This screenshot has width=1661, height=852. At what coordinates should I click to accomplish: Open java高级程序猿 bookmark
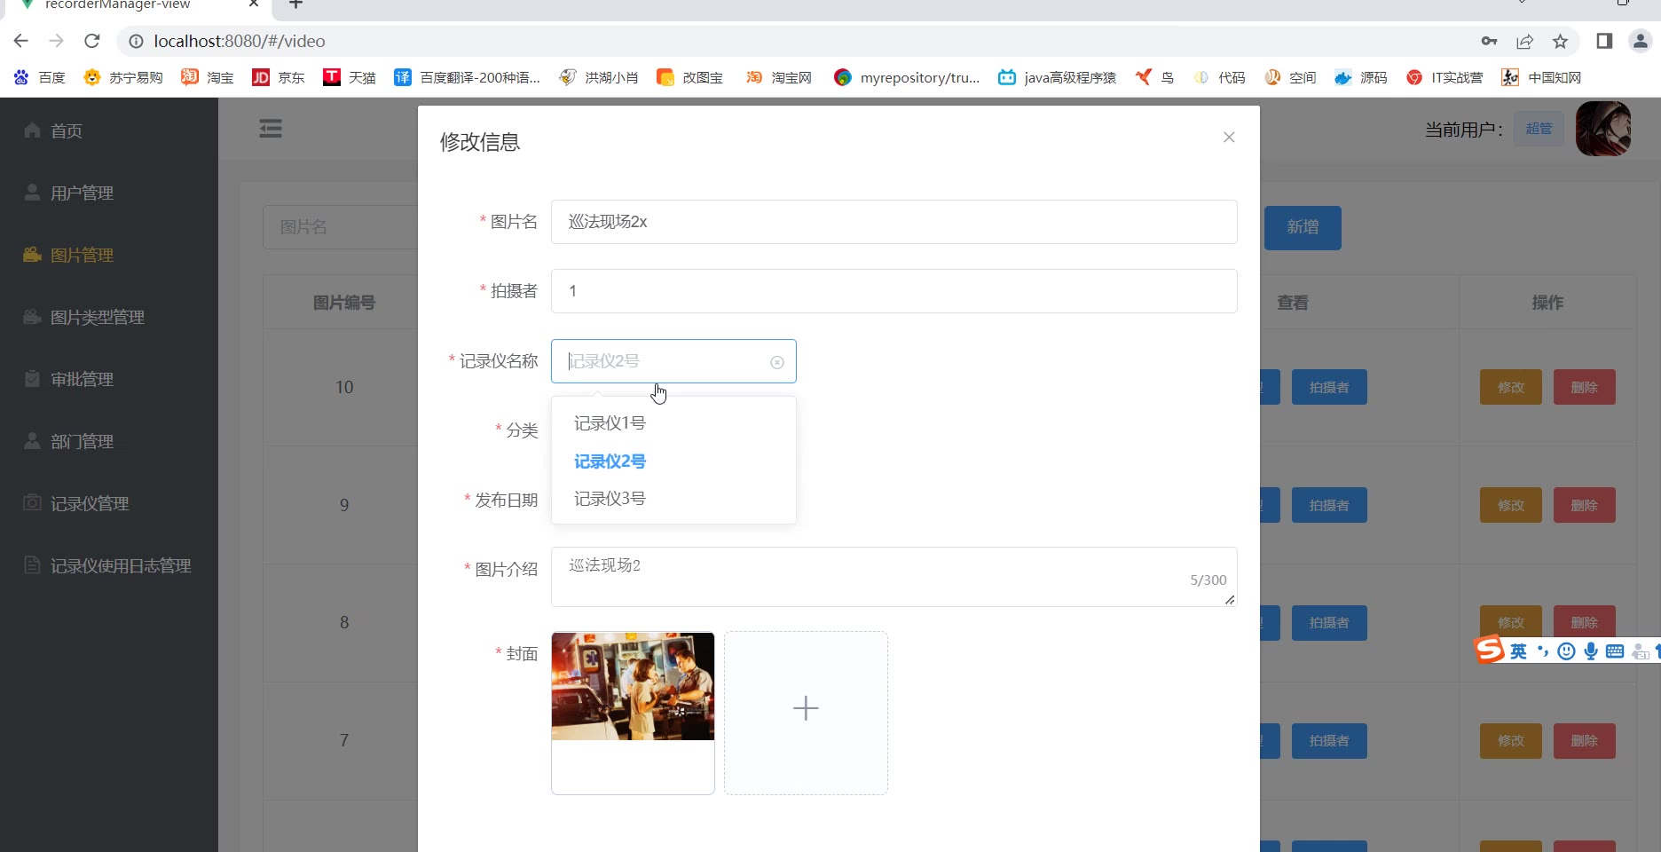1058,77
